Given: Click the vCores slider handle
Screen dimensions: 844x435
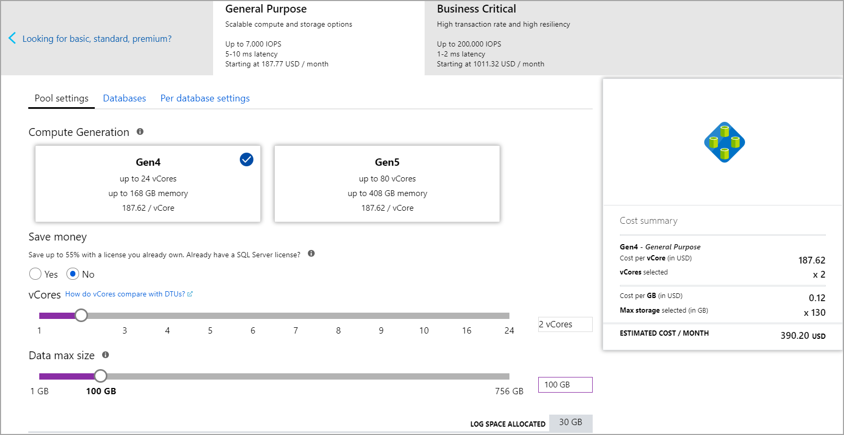Looking at the screenshot, I should coord(81,315).
